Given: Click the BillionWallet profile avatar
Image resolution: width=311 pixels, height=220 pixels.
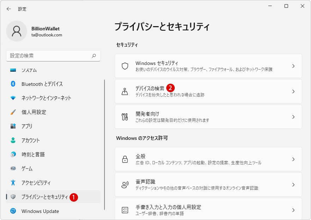Looking at the screenshot, I should 17,31.
